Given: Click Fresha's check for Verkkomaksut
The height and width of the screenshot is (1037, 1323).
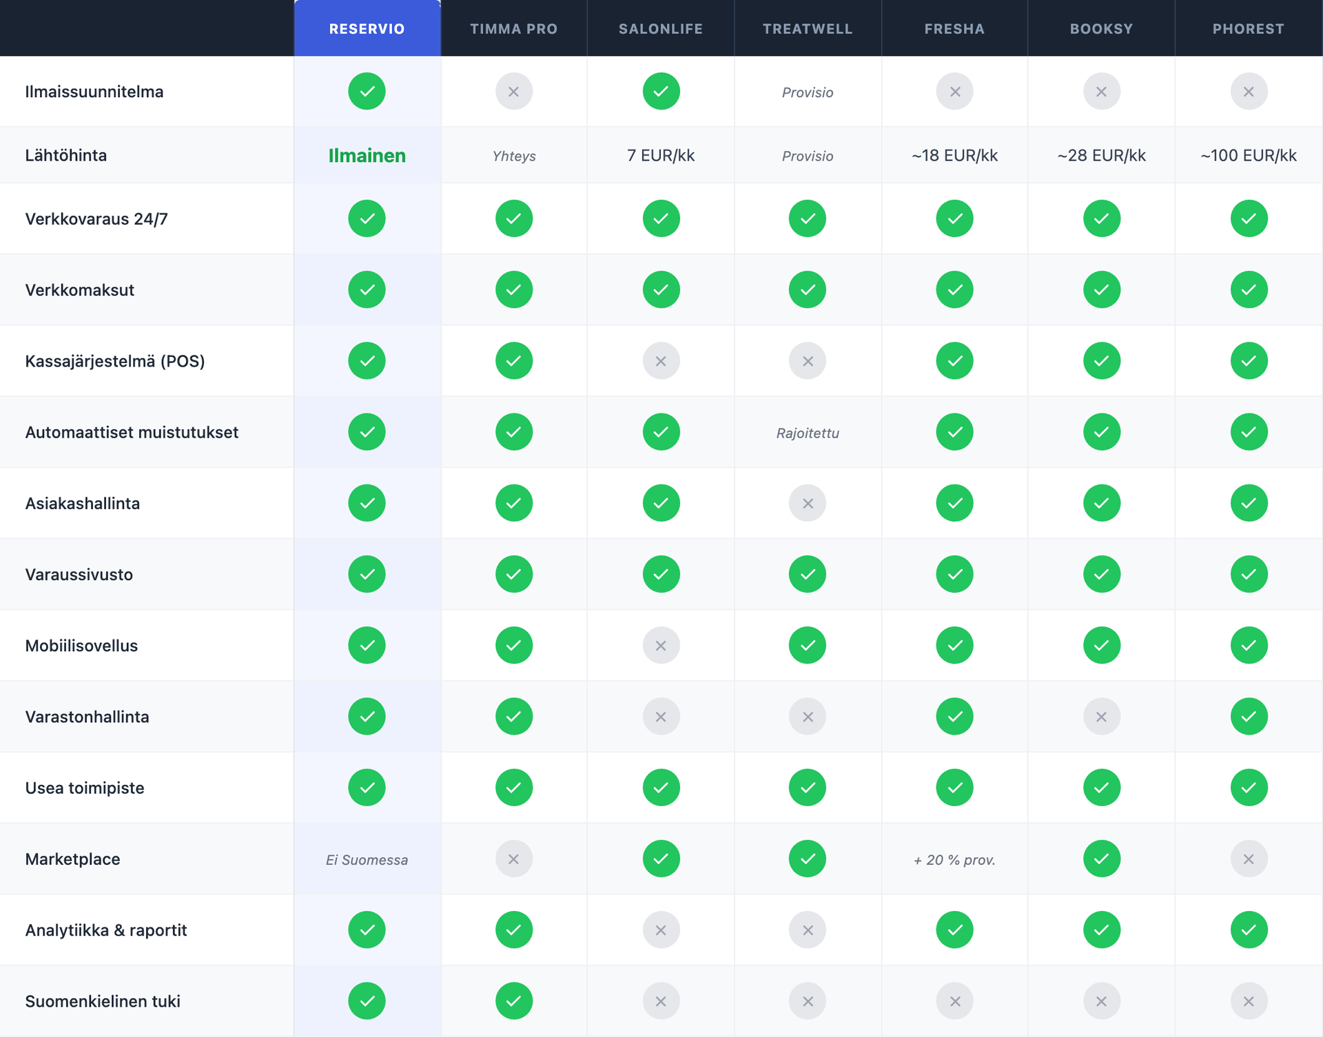Looking at the screenshot, I should (x=955, y=289).
